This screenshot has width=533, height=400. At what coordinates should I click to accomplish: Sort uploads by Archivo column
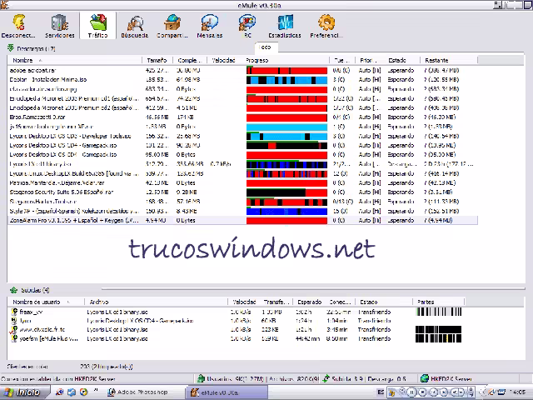pos(156,302)
